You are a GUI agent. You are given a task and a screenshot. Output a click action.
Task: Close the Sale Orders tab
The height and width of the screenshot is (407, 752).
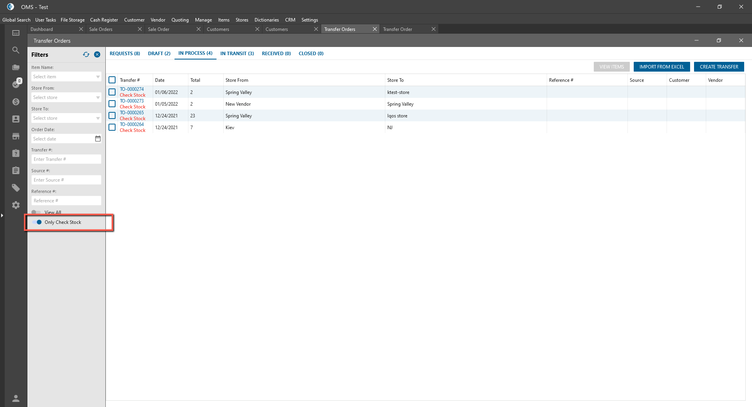click(140, 29)
